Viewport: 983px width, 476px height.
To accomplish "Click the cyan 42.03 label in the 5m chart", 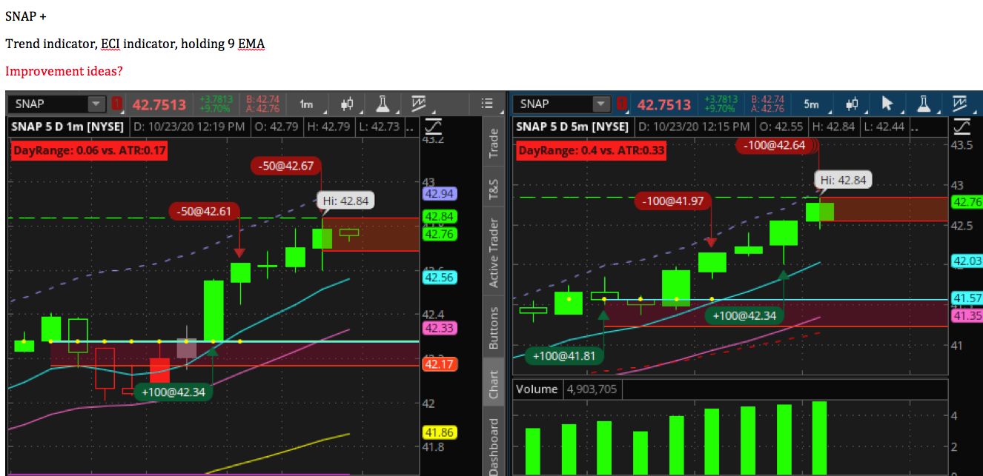I will [x=967, y=261].
